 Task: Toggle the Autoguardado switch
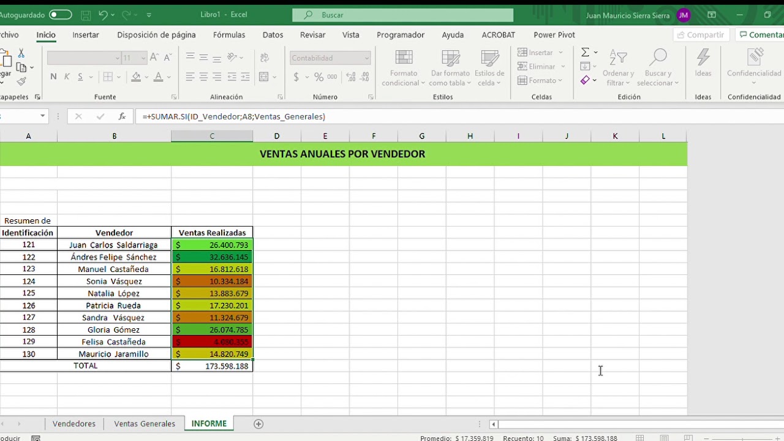pyautogui.click(x=60, y=15)
